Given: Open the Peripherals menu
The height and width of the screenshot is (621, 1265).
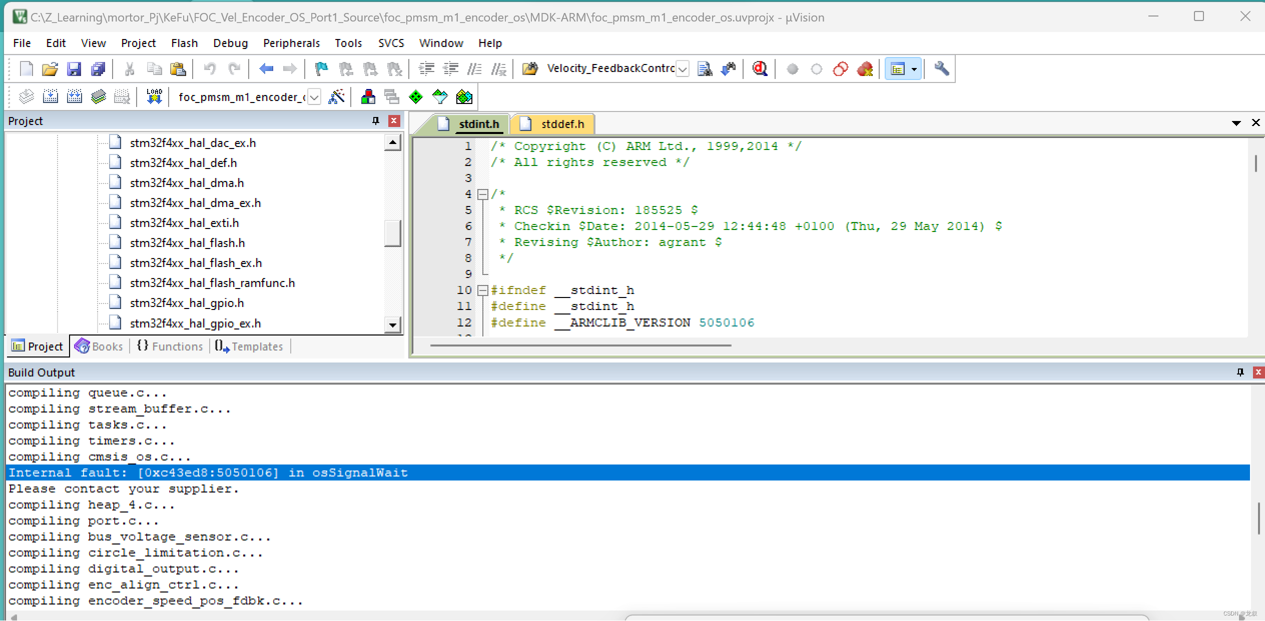Looking at the screenshot, I should coord(291,43).
